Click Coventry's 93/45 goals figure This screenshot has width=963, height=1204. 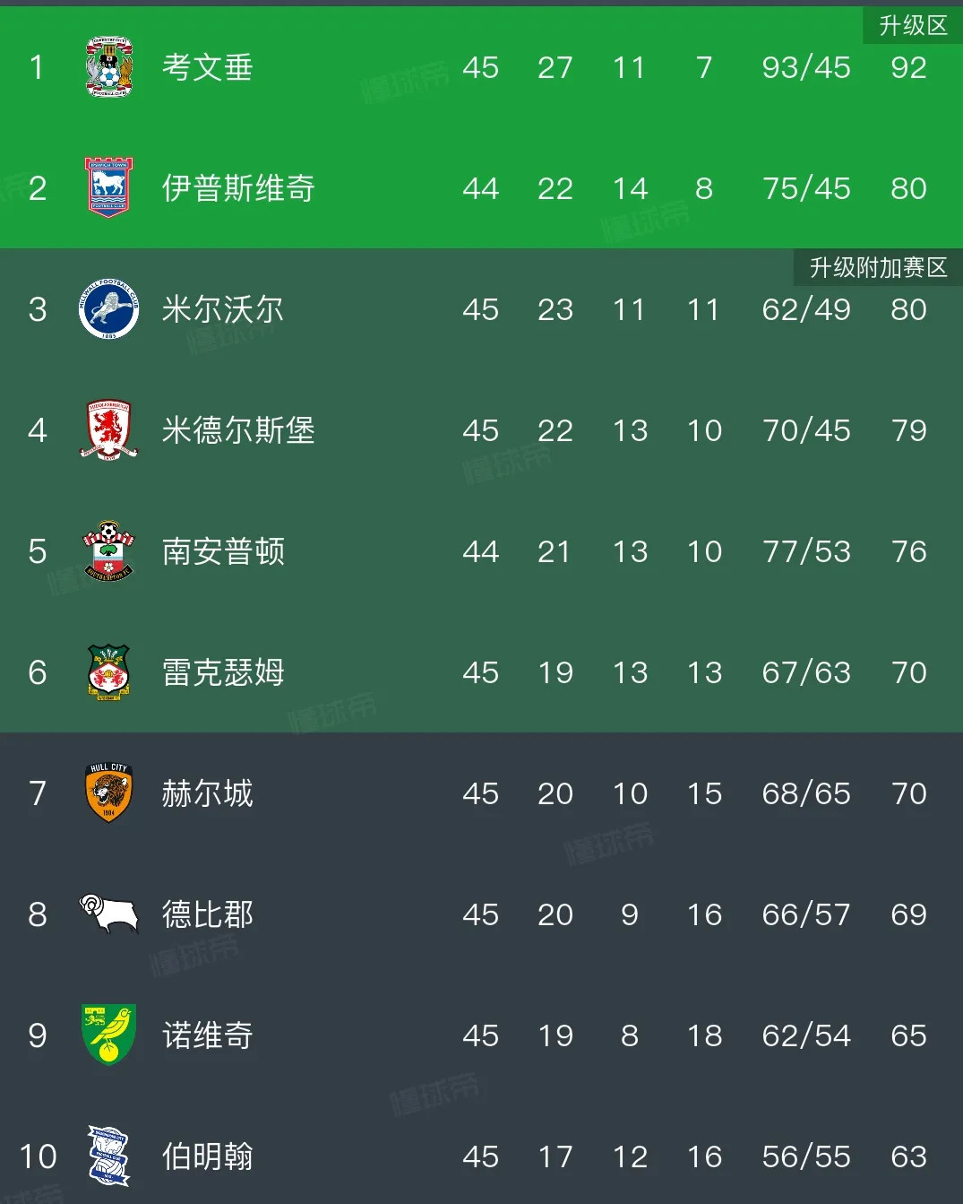[806, 67]
